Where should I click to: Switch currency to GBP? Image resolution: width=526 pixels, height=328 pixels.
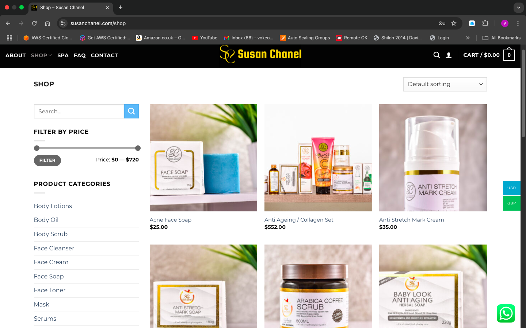click(511, 203)
